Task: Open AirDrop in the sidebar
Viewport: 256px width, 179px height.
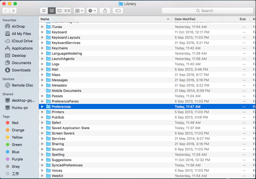Action: tap(18, 27)
